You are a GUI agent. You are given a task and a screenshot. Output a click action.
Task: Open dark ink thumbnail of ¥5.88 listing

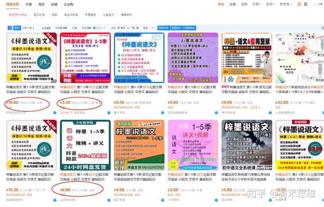point(247,145)
